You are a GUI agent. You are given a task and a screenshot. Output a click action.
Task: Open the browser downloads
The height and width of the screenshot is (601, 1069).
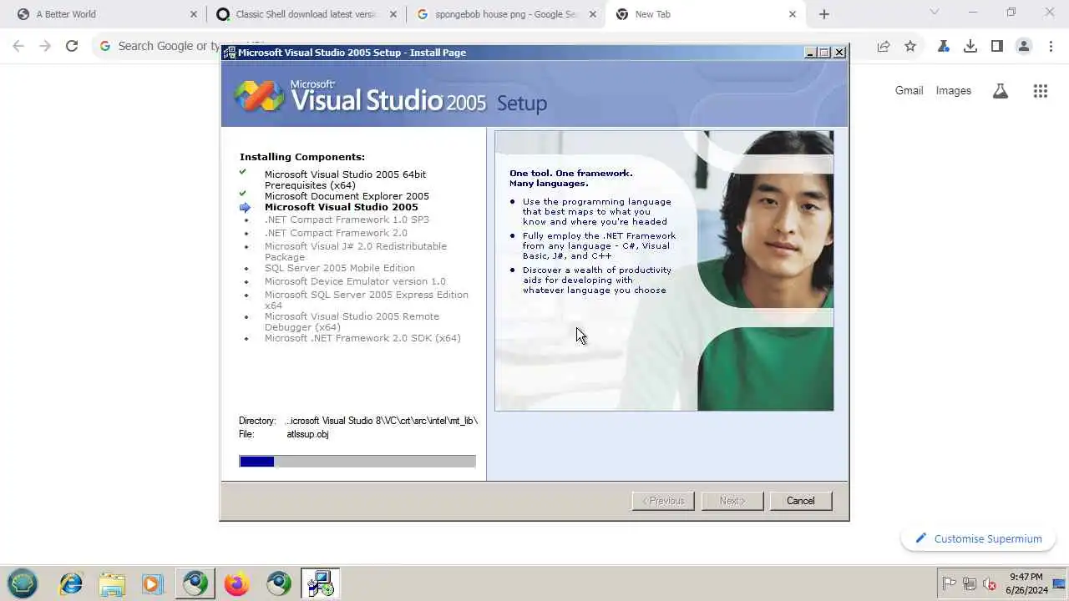(970, 47)
